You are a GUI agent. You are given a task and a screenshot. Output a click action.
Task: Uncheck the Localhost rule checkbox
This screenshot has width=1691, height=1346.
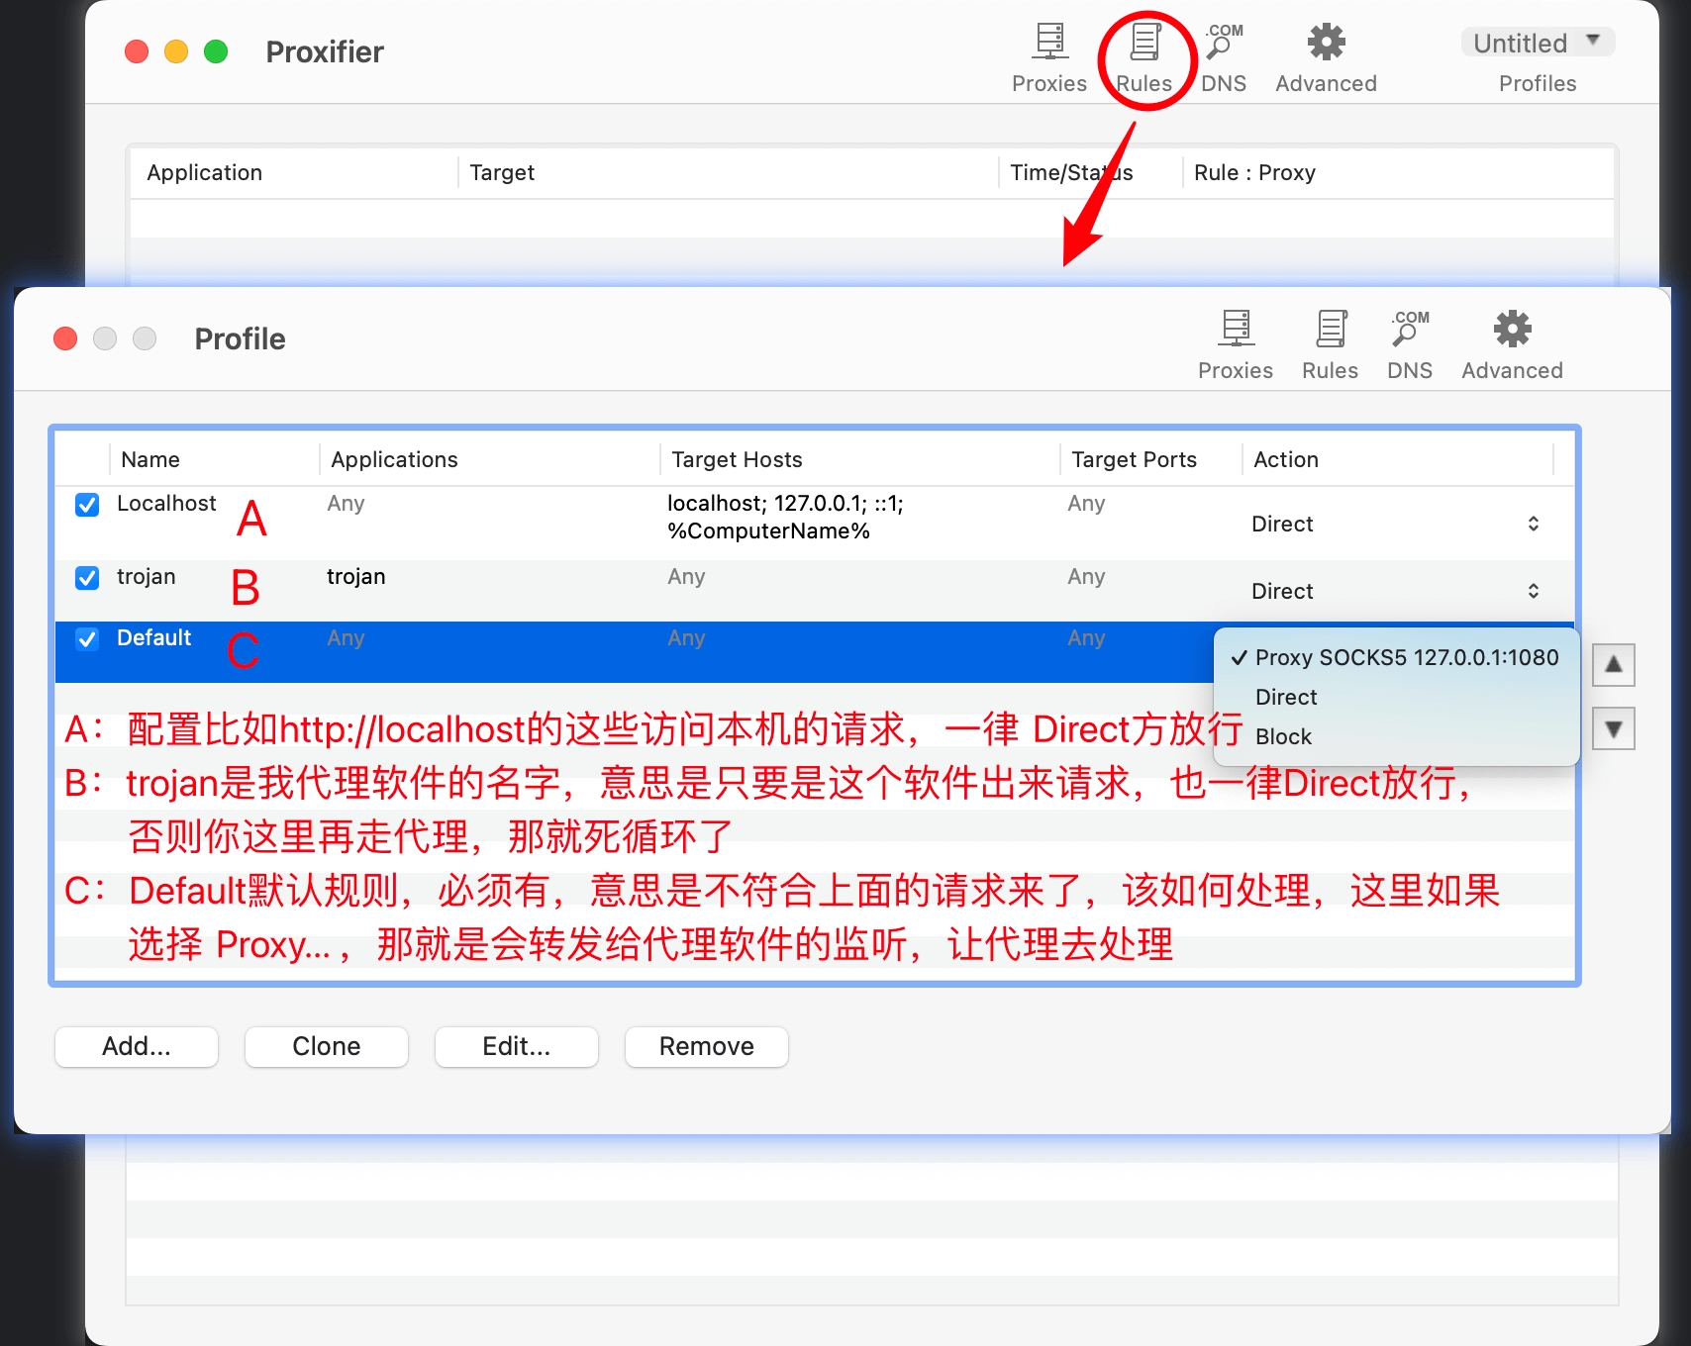click(x=87, y=505)
